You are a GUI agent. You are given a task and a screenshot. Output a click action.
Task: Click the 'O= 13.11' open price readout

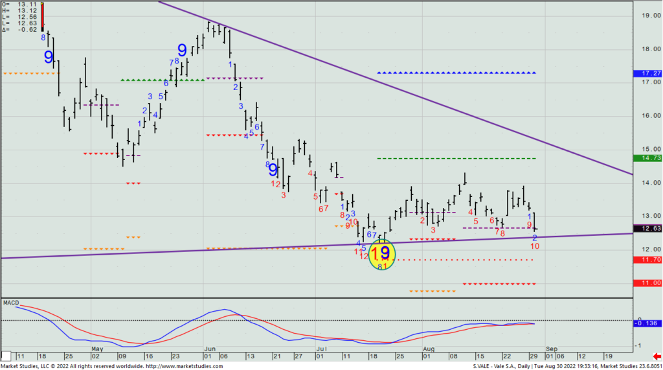(19, 5)
